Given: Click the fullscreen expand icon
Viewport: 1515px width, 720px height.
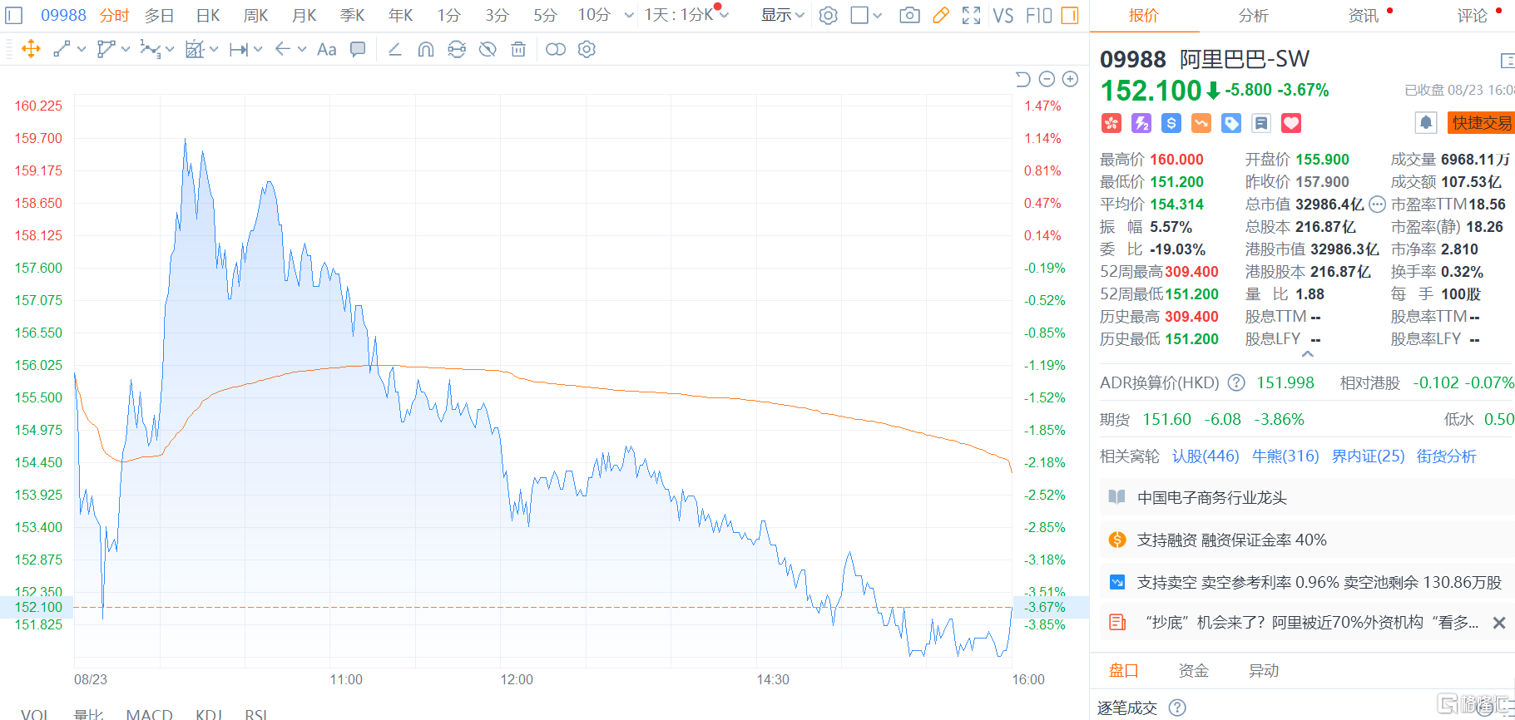Looking at the screenshot, I should coord(971,15).
